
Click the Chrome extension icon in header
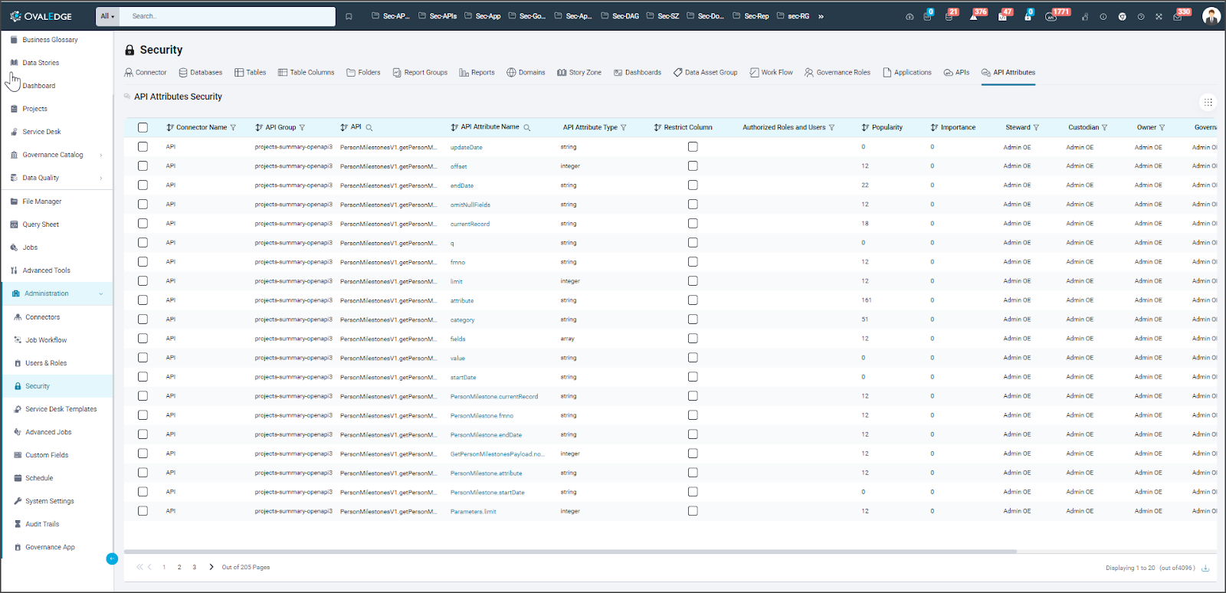click(1122, 16)
